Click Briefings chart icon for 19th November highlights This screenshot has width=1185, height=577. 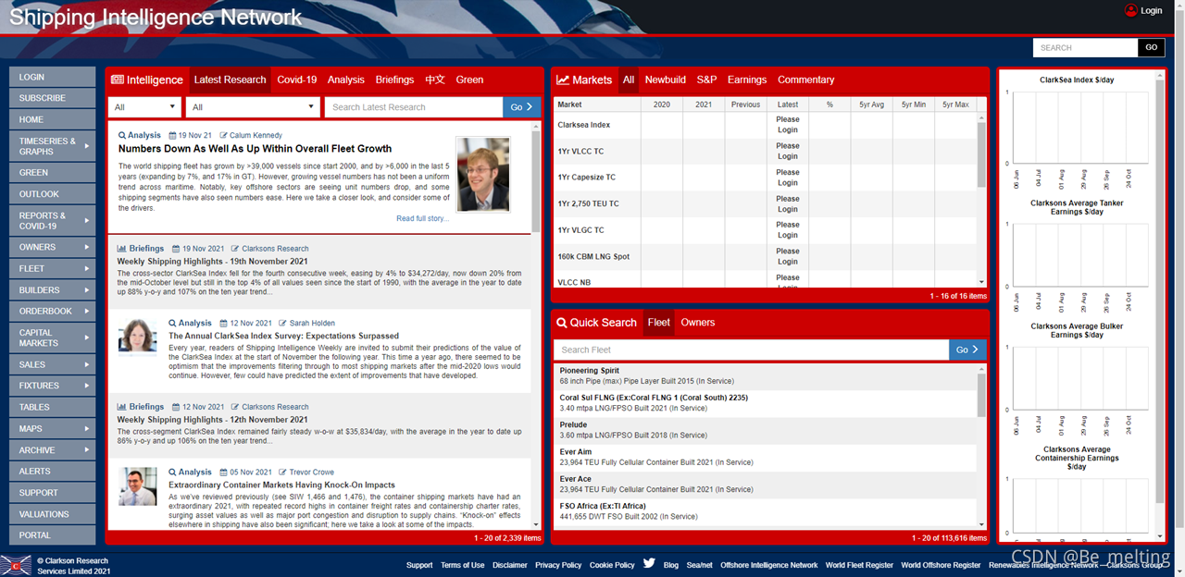[x=121, y=249]
